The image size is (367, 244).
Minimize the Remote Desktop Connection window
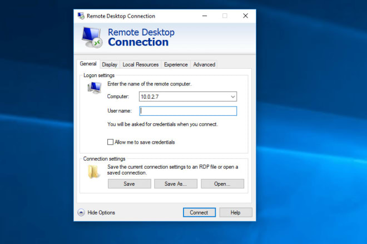pos(205,16)
